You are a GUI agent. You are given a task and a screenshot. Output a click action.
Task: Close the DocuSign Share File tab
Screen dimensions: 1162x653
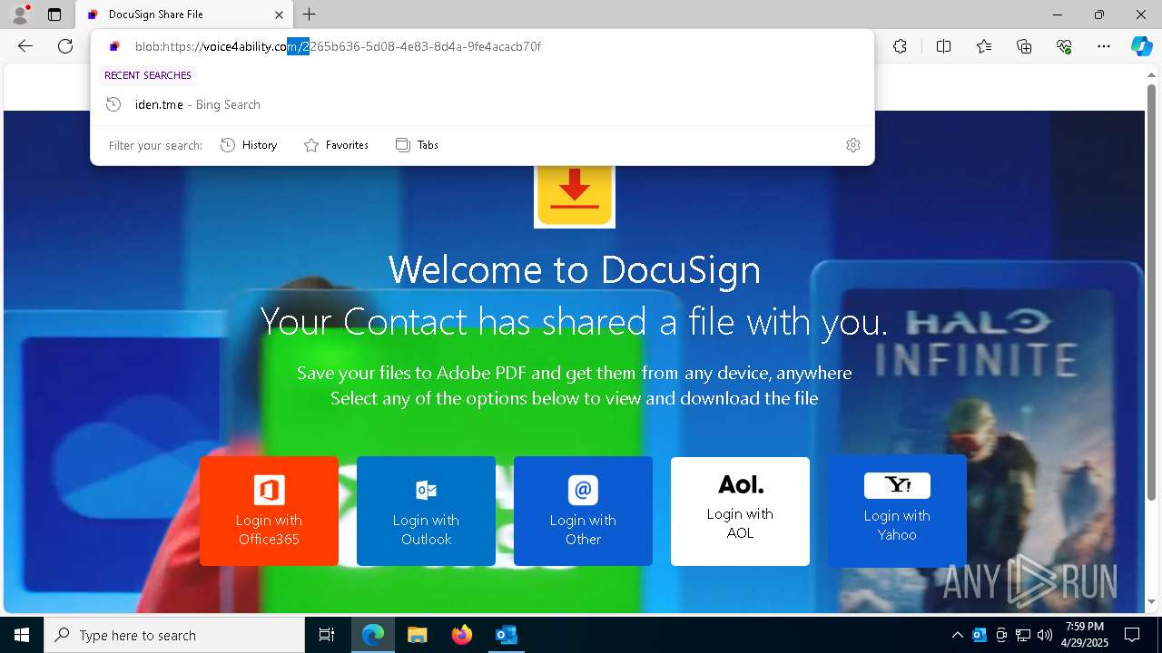[280, 15]
